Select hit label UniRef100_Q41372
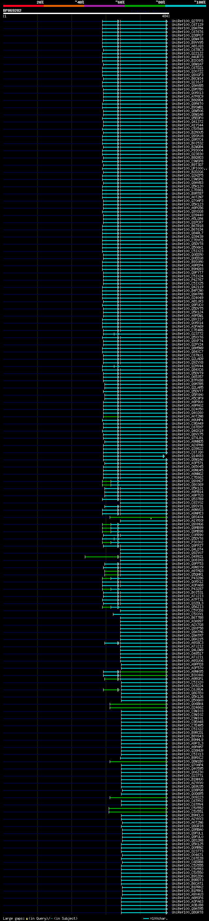Screen dimensions: 209x921 click(187, 122)
